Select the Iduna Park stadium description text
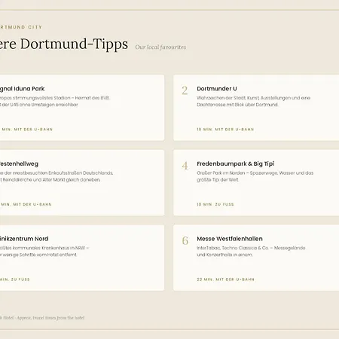Screen dimensions: 339x339 pos(55,101)
